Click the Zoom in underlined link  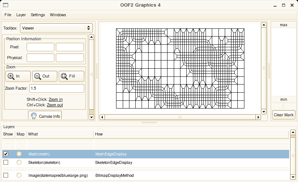(x=55, y=99)
